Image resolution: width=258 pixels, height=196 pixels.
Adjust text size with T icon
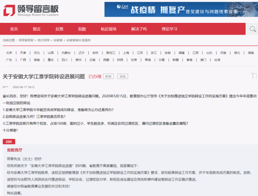(x=254, y=76)
